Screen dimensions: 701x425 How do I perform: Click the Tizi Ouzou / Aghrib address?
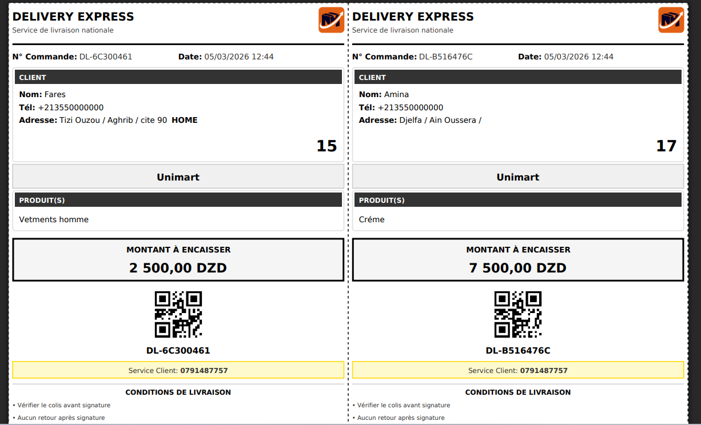(113, 120)
